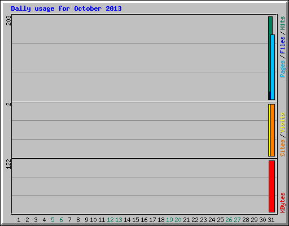Click the orange Sites bar for day 31
Screen dimensions: 289x226
pos(273,130)
